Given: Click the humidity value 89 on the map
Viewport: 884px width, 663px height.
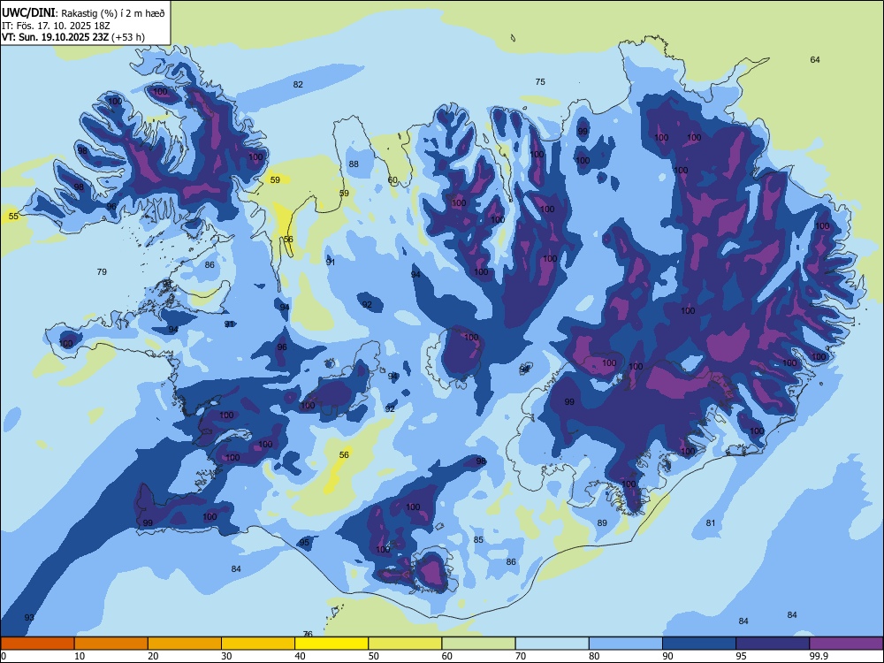Looking at the screenshot, I should 602,522.
